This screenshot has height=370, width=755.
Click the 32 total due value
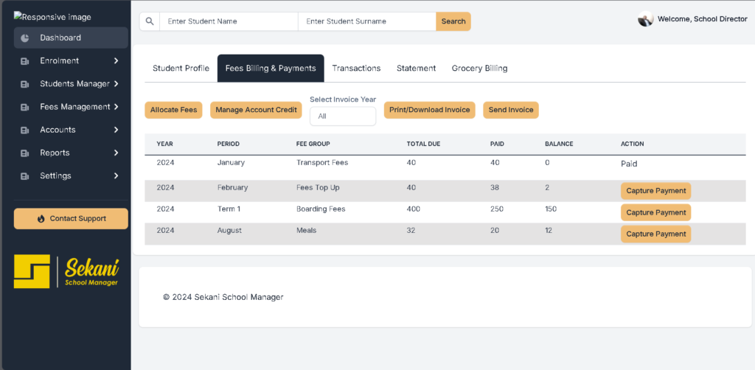pyautogui.click(x=411, y=231)
